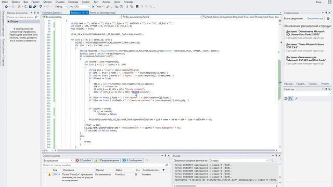The height and width of the screenshot is (187, 333).
Task: Click the Alphabetical sort icon in Свойства
Action: 291,99
